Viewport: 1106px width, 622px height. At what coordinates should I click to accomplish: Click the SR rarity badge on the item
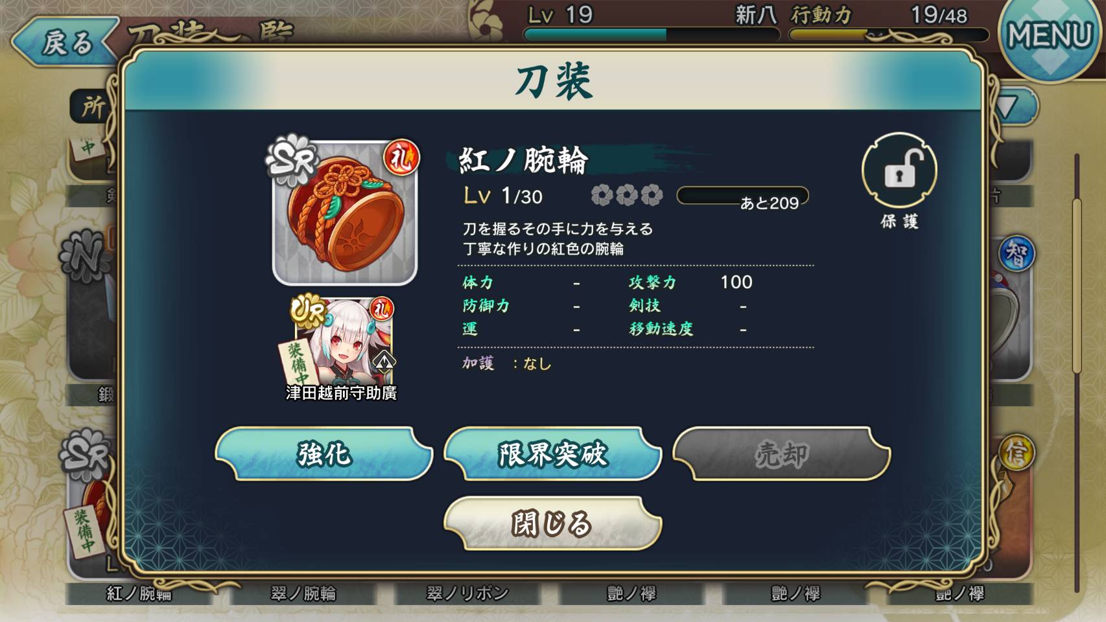coord(291,158)
